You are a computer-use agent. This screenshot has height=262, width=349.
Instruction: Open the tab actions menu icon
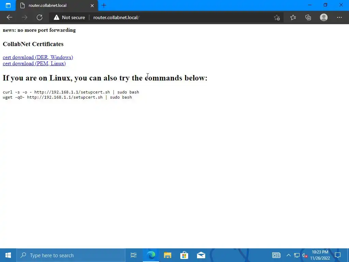(8, 5)
